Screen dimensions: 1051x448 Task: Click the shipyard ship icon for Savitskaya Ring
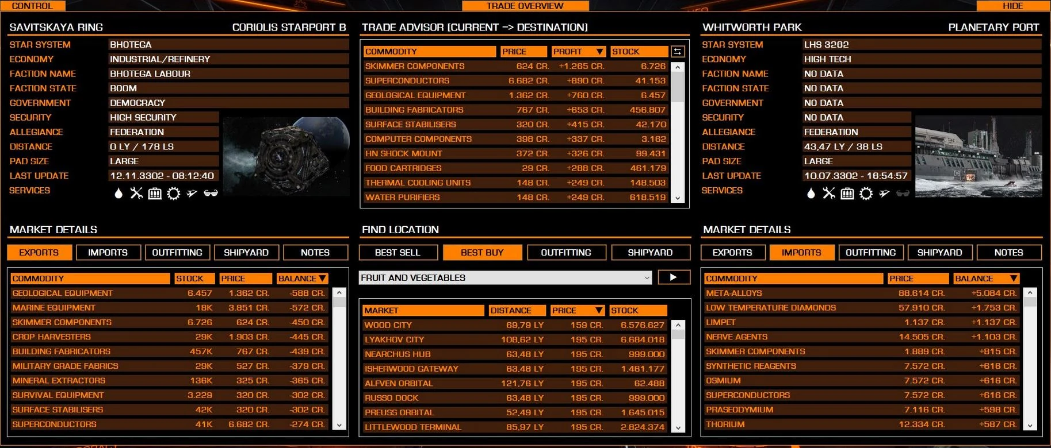click(x=192, y=194)
